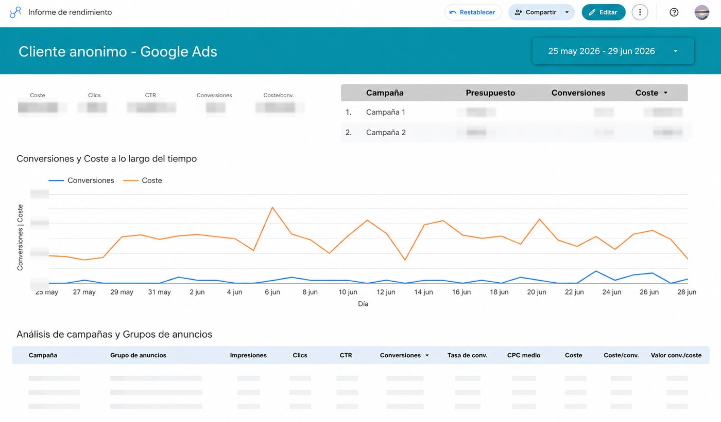Click the Impresiones column header

[x=248, y=355]
